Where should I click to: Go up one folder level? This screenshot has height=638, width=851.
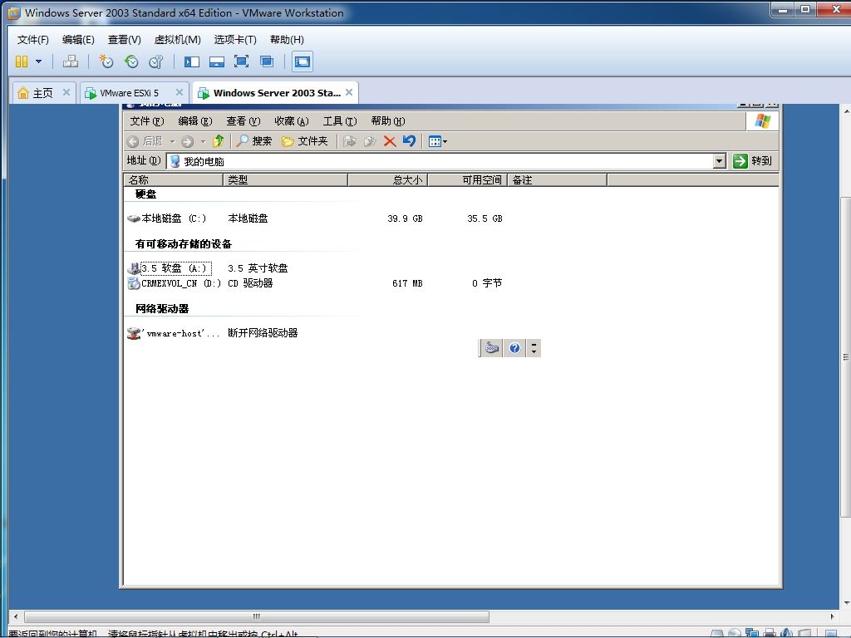219,141
